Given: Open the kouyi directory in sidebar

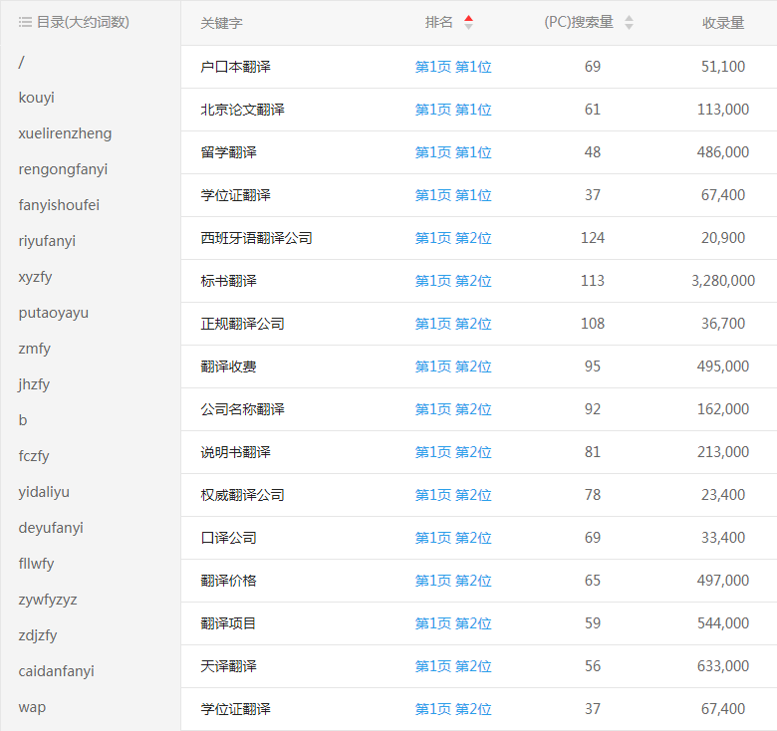Looking at the screenshot, I should click(37, 98).
